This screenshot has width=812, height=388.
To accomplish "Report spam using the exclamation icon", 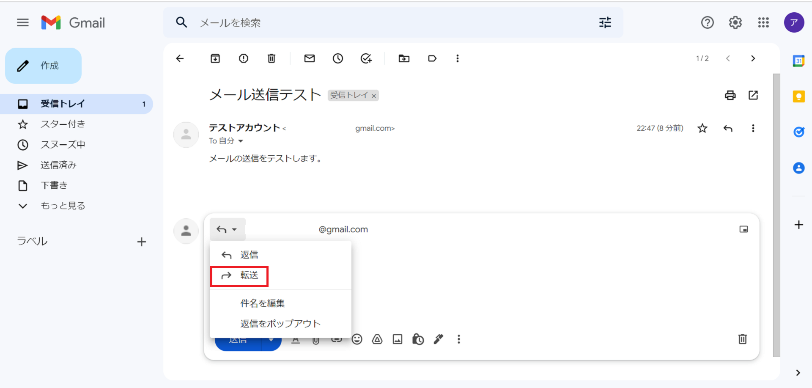I will click(244, 58).
